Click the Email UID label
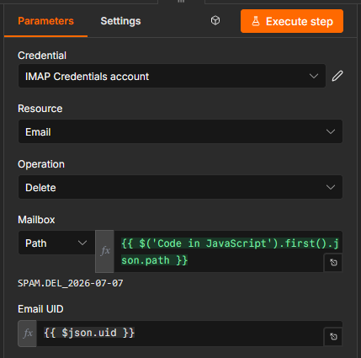The image size is (361, 358). tap(40, 309)
